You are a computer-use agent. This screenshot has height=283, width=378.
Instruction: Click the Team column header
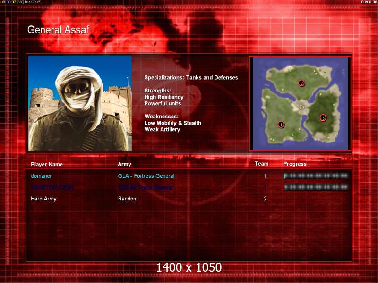pos(261,164)
